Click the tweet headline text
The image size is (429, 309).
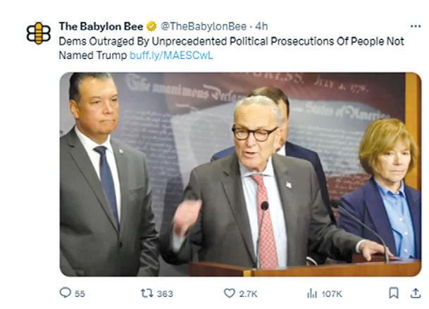232,49
